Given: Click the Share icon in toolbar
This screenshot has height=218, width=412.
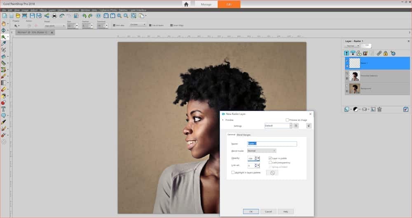Looking at the screenshot, I should pos(47,16).
